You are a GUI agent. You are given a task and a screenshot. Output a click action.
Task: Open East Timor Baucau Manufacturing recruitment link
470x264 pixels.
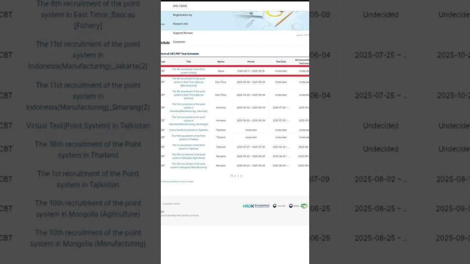(x=189, y=82)
